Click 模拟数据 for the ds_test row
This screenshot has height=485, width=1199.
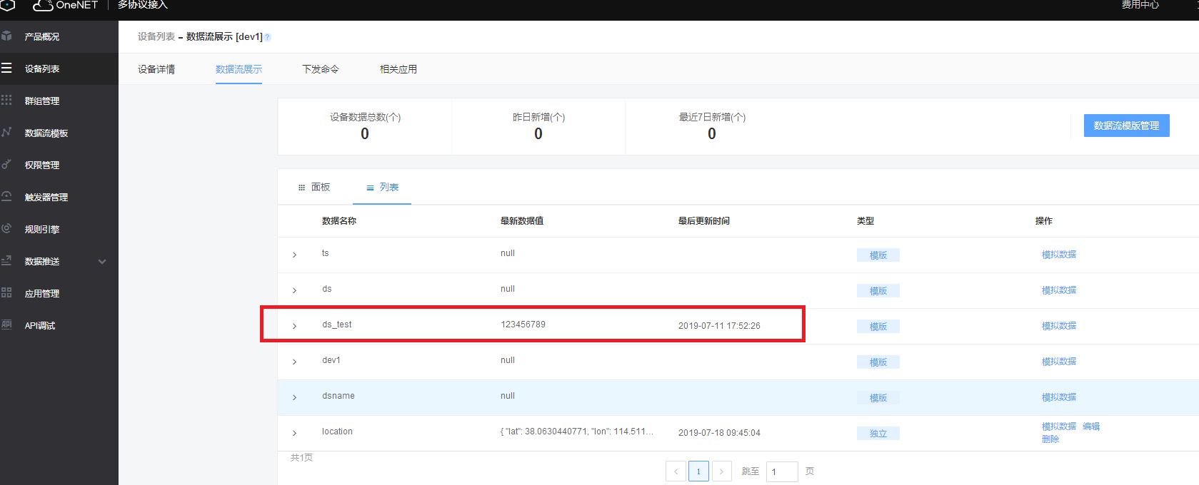(1059, 326)
